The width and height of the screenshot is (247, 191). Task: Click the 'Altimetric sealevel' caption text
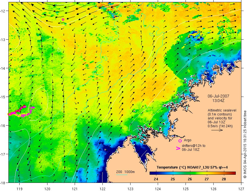point(222,110)
